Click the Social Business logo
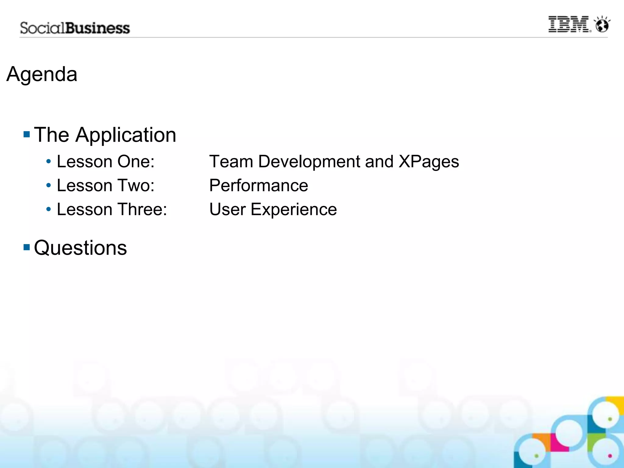 75,28
